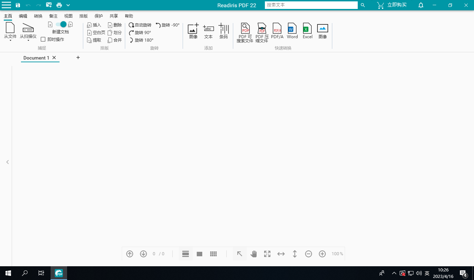
Task: Print with the printer icon in the title bar
Action: pyautogui.click(x=59, y=5)
